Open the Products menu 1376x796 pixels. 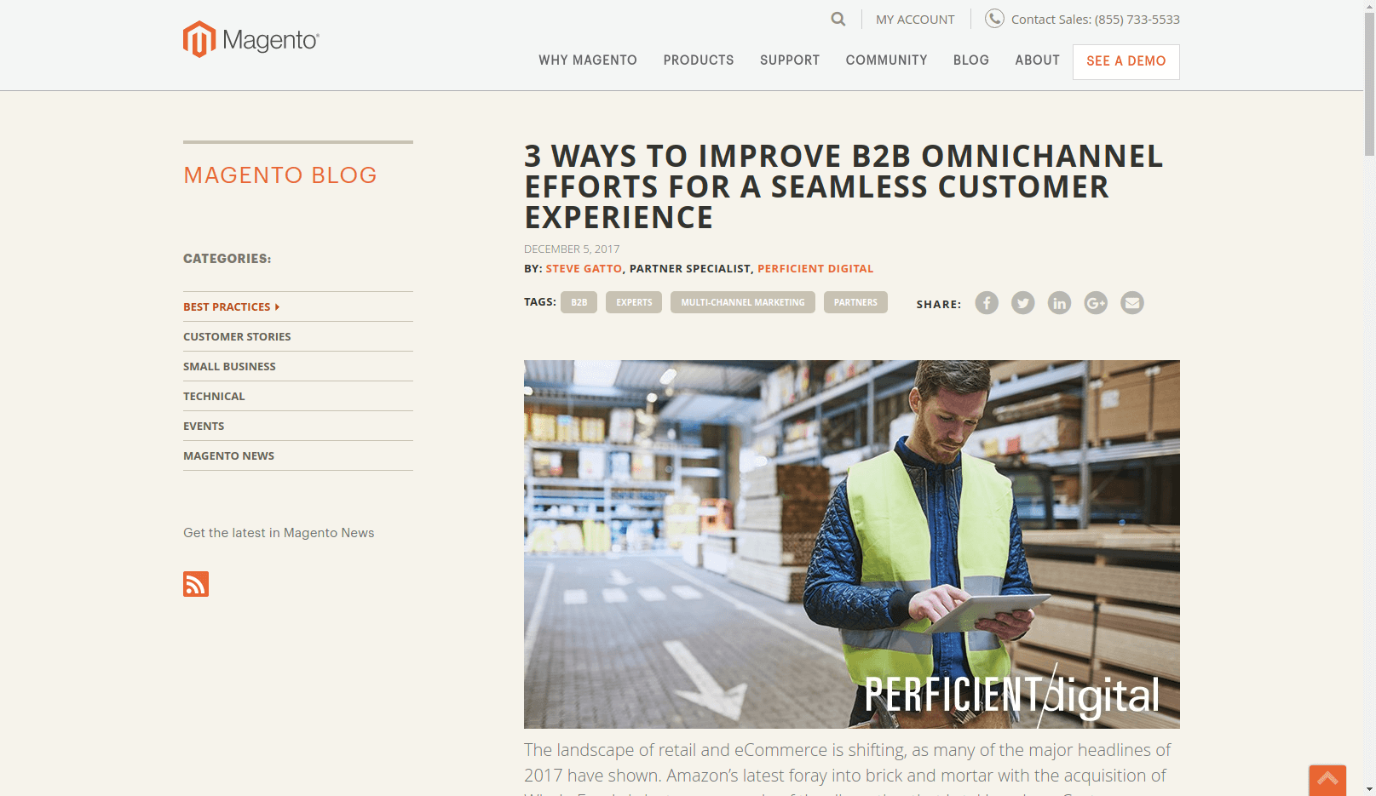699,60
